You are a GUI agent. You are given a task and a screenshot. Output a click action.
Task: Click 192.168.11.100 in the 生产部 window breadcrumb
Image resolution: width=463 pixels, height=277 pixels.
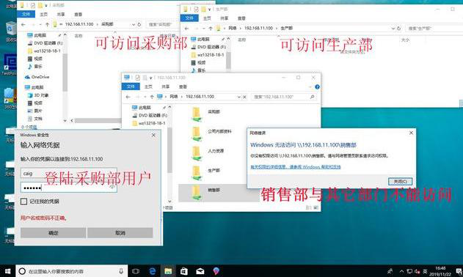[x=259, y=29]
